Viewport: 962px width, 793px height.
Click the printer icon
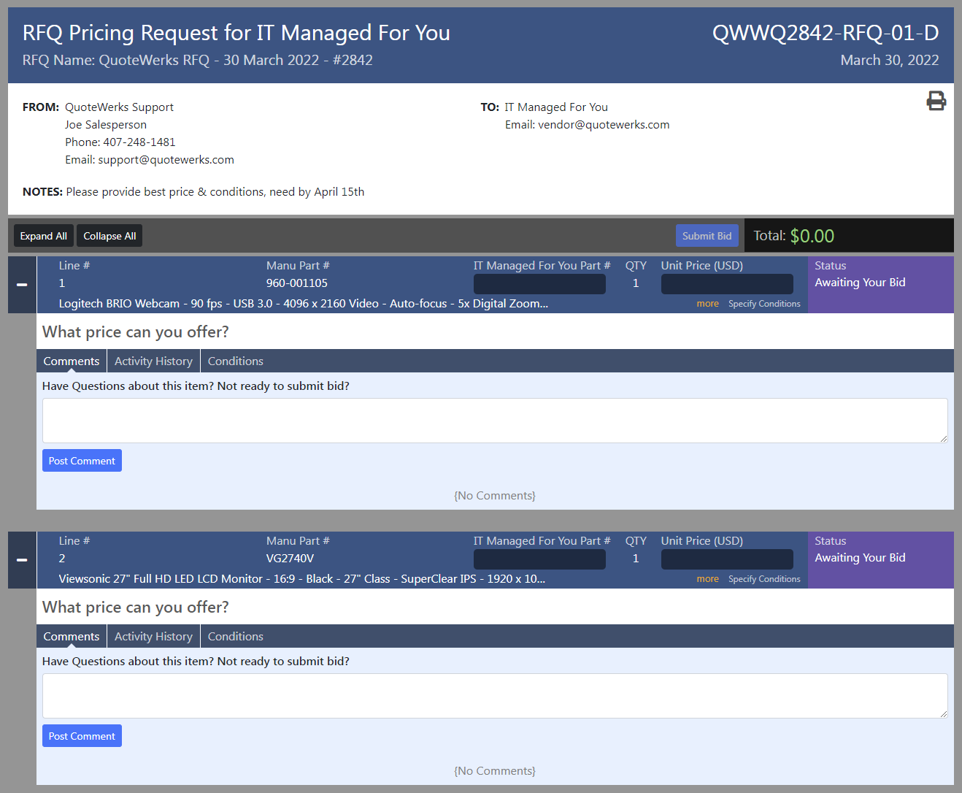click(x=936, y=101)
